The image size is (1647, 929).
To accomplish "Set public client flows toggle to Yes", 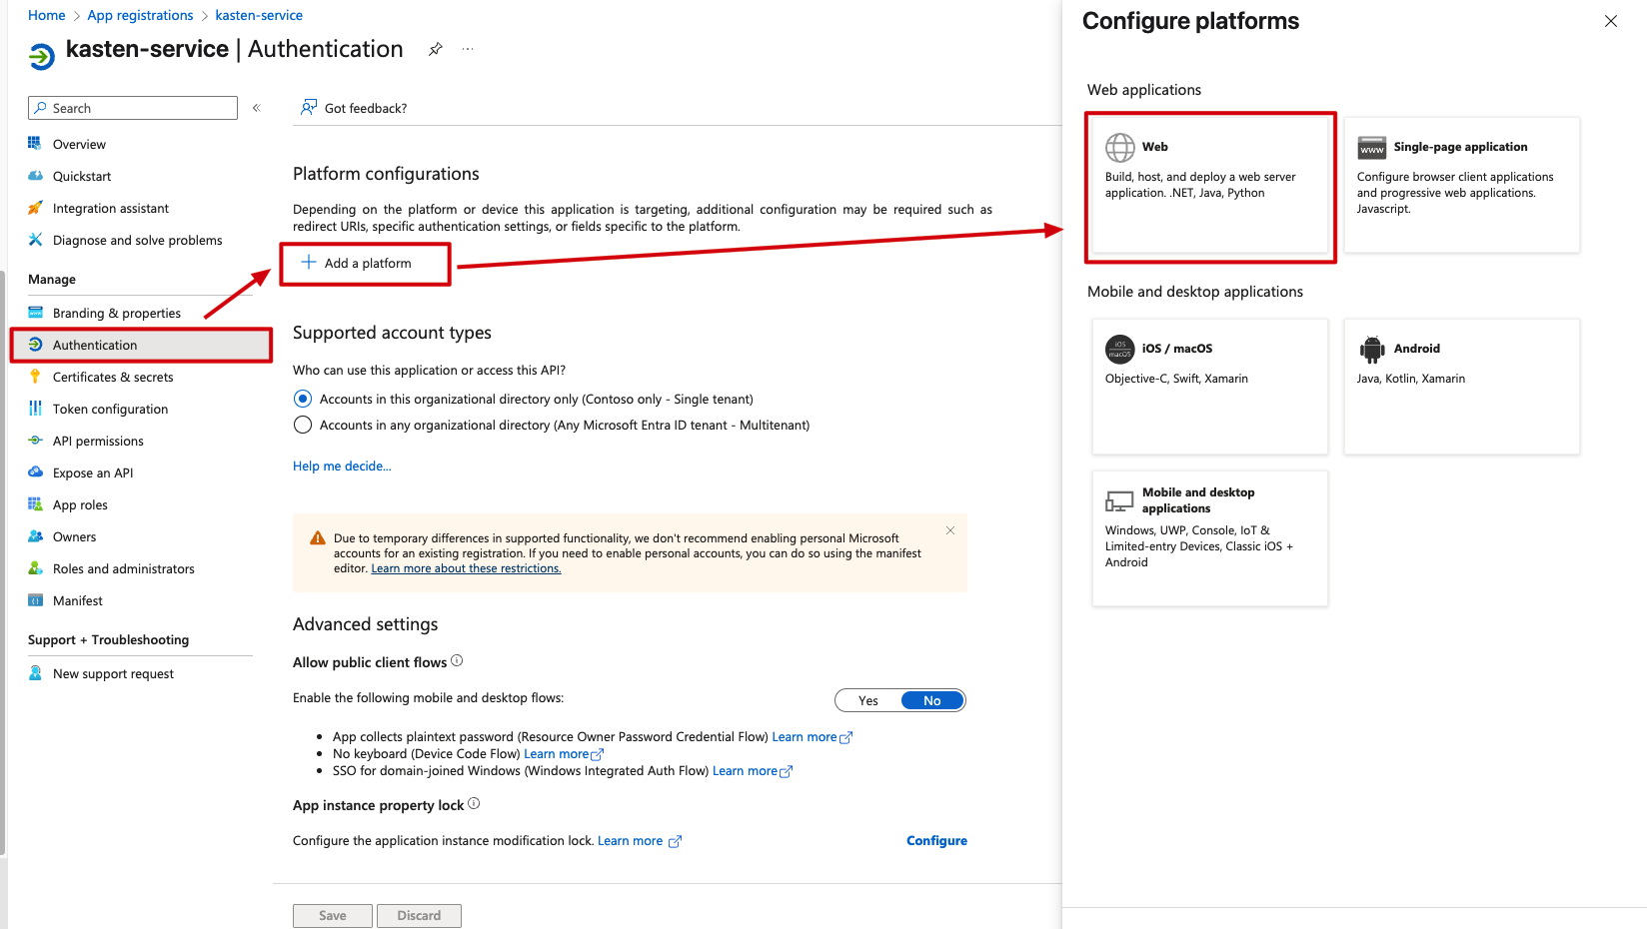I will pos(868,700).
